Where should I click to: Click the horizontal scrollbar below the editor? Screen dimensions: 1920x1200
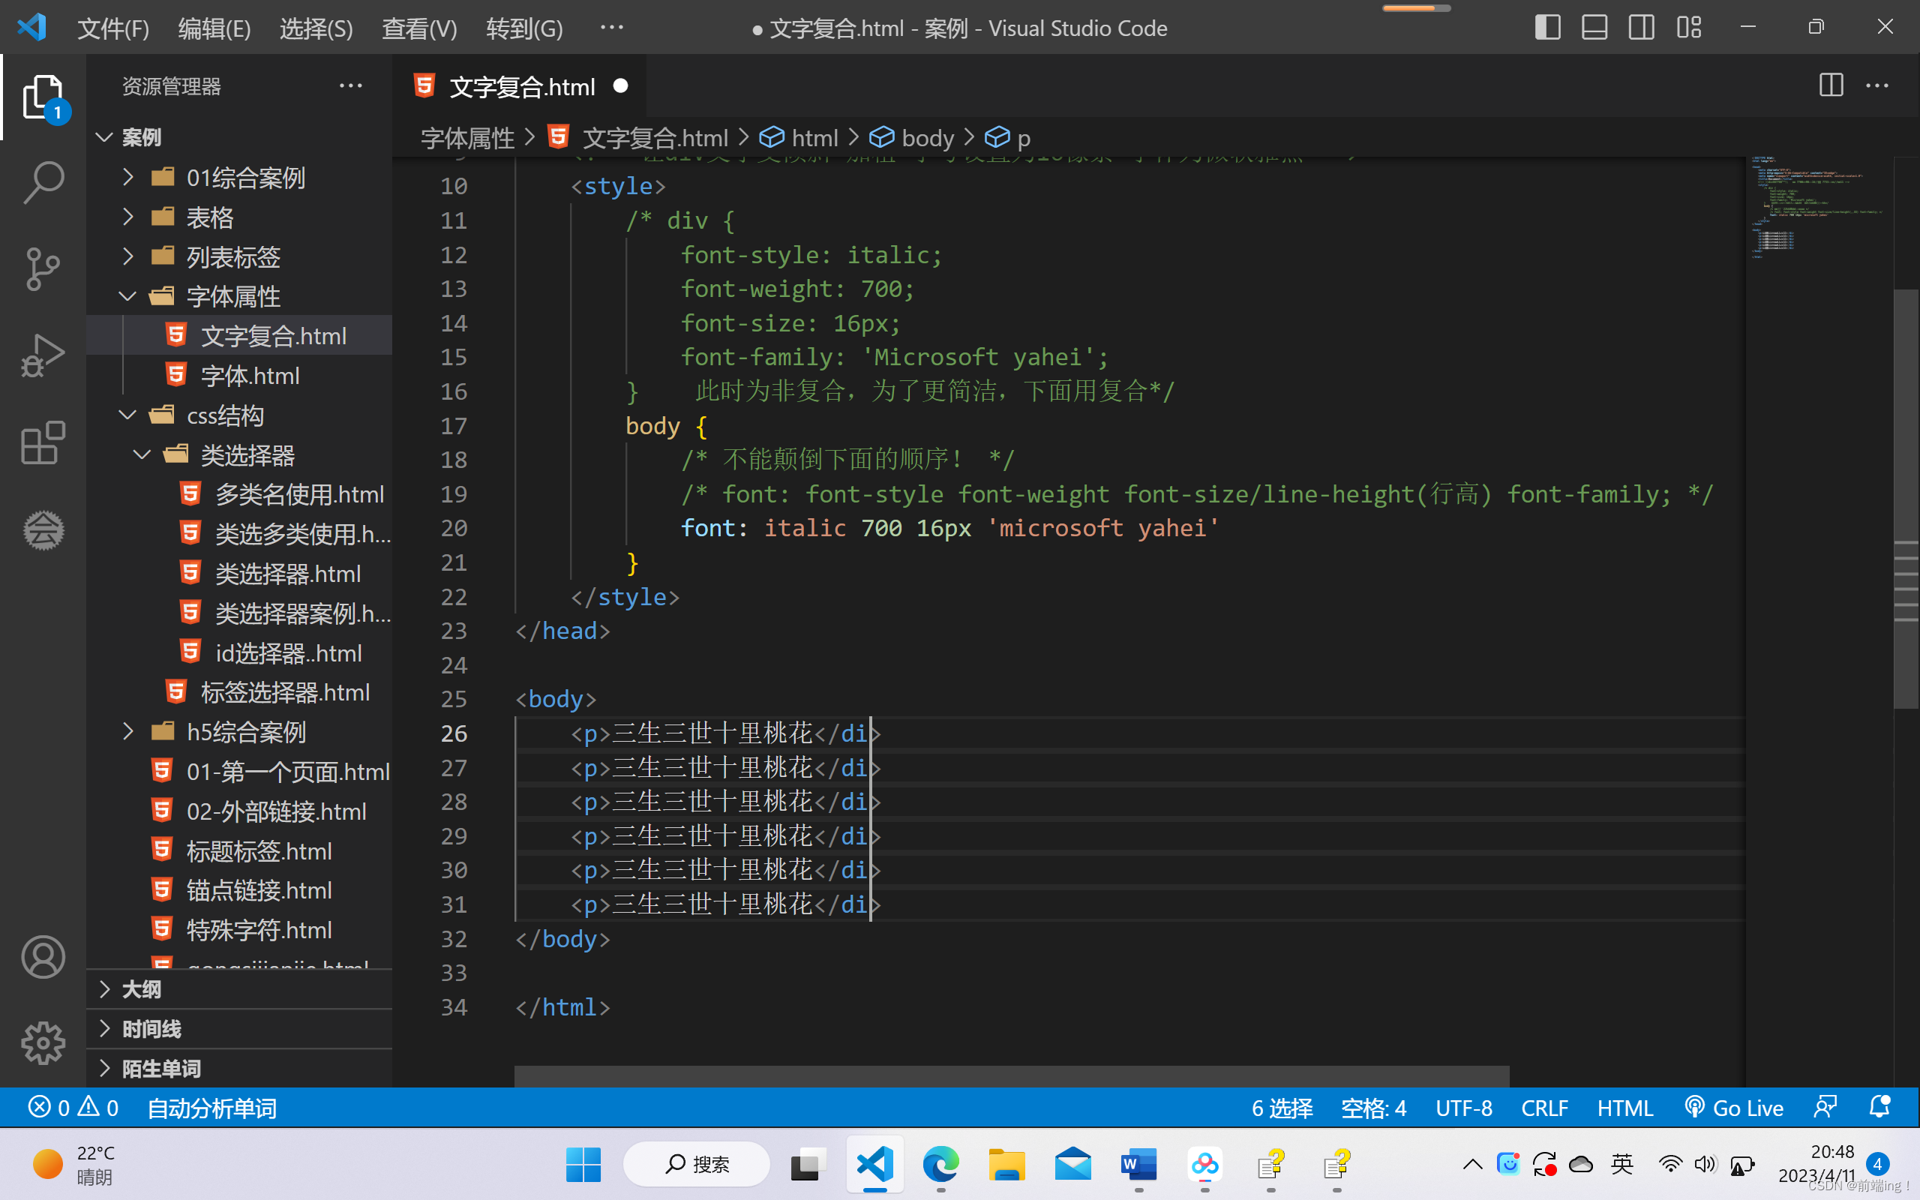[x=1011, y=1076]
